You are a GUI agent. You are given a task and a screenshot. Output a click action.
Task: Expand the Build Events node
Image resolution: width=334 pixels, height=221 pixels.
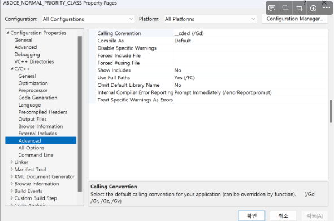pos(12,191)
